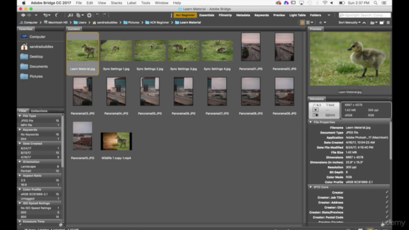
Task: Switch to Filmstrip workspace
Action: (x=225, y=15)
